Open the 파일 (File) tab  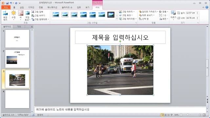(6, 7)
